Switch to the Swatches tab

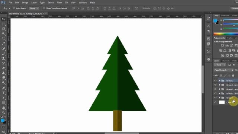click(225, 16)
